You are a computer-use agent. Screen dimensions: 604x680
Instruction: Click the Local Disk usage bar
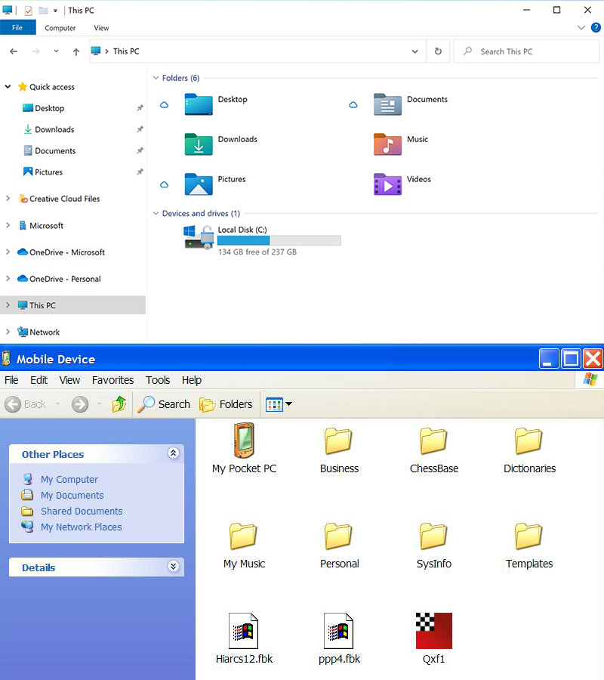click(279, 240)
